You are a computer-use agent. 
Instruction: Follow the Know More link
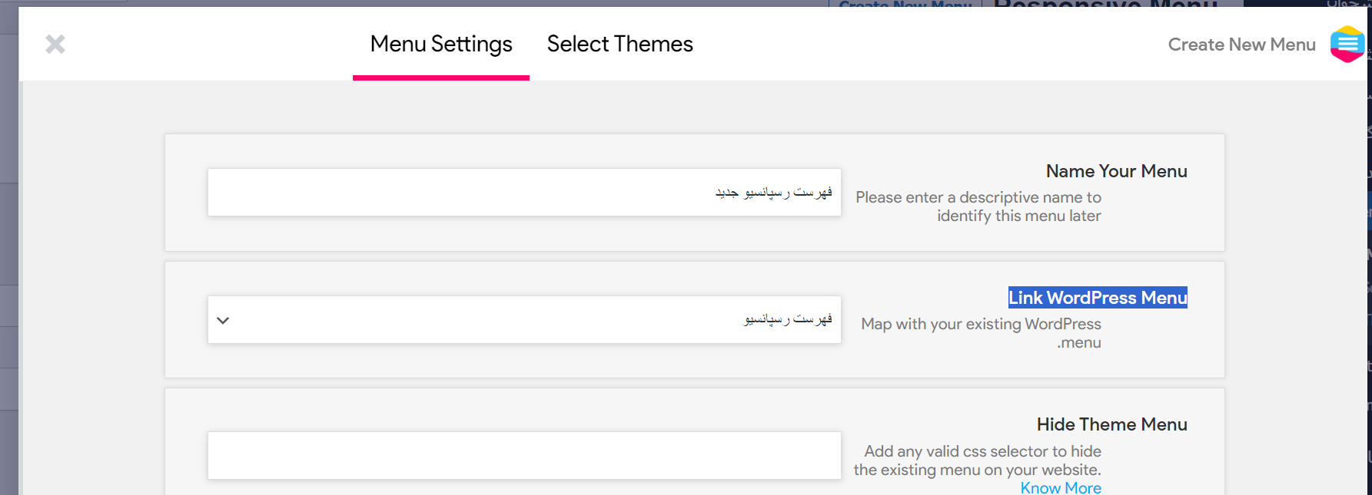(1061, 487)
